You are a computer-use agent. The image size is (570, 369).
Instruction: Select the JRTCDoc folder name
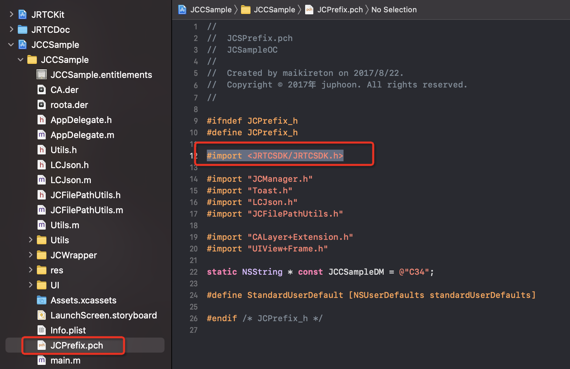click(x=51, y=30)
